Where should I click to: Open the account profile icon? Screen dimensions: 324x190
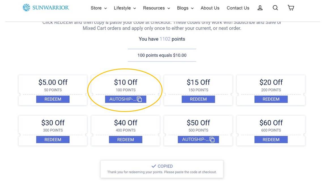(260, 8)
